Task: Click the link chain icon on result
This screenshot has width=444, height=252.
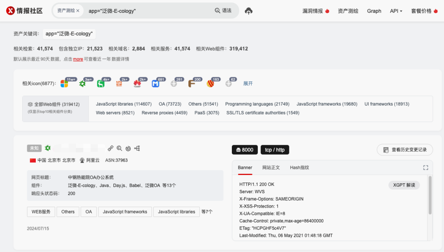Action: click(111, 148)
